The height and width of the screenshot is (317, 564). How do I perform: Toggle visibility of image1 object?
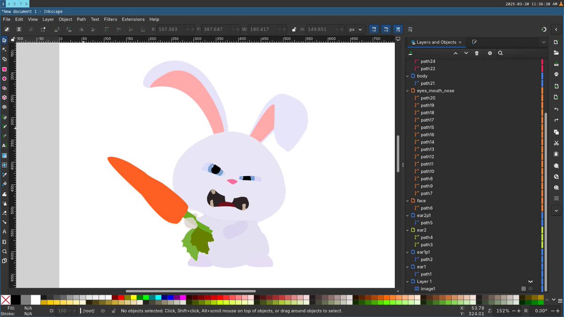point(531,289)
